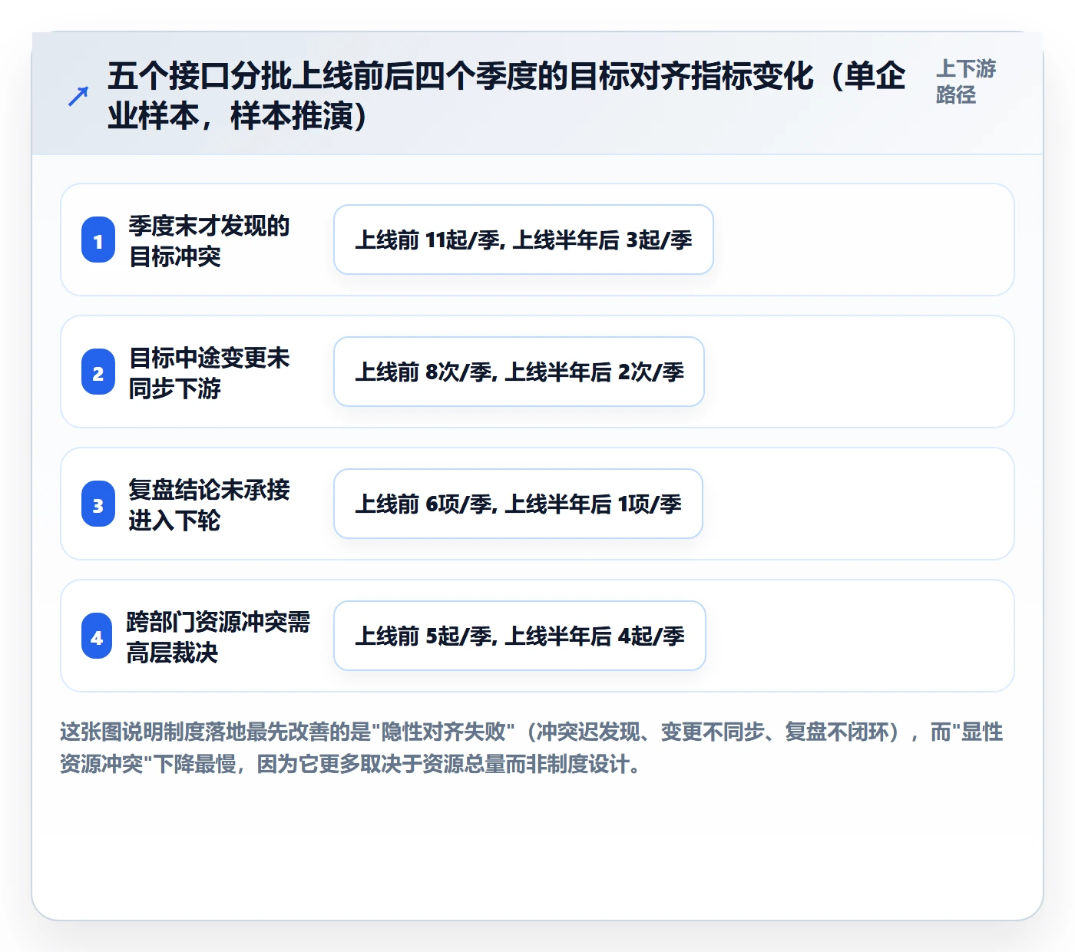Click the value 上线前 8次/季, 上线半年后 2次/季
Image resolution: width=1075 pixels, height=952 pixels.
[519, 372]
